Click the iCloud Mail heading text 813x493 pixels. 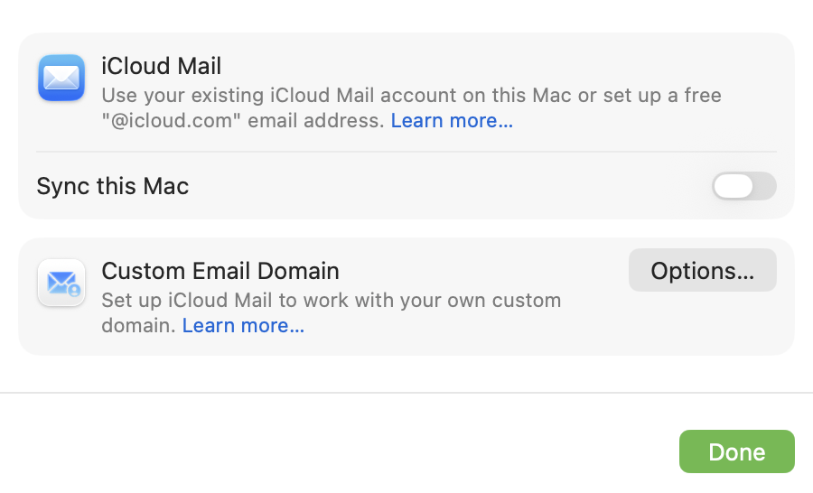[161, 66]
